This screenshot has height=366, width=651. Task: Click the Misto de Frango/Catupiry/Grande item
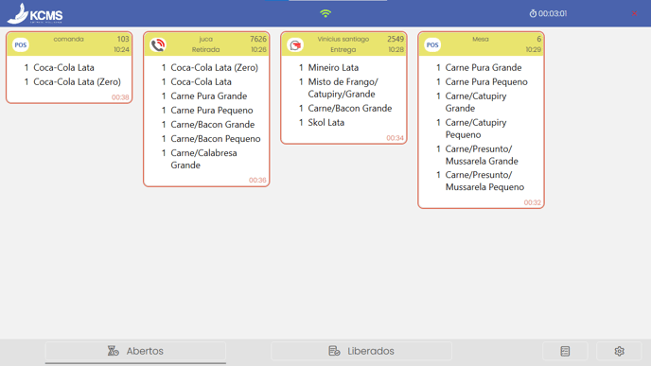(x=343, y=88)
